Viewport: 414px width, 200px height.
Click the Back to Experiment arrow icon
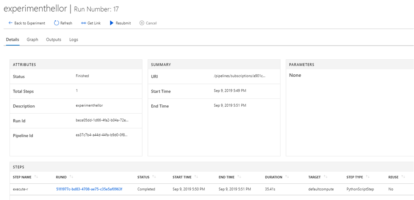[x=10, y=23]
